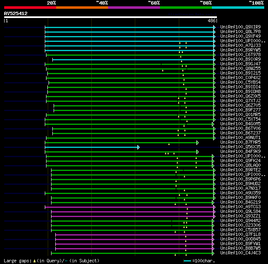This screenshot has height=264, width=268.
Task: Select the UniRef100_B8B7W5 label
Action: pos(240,248)
